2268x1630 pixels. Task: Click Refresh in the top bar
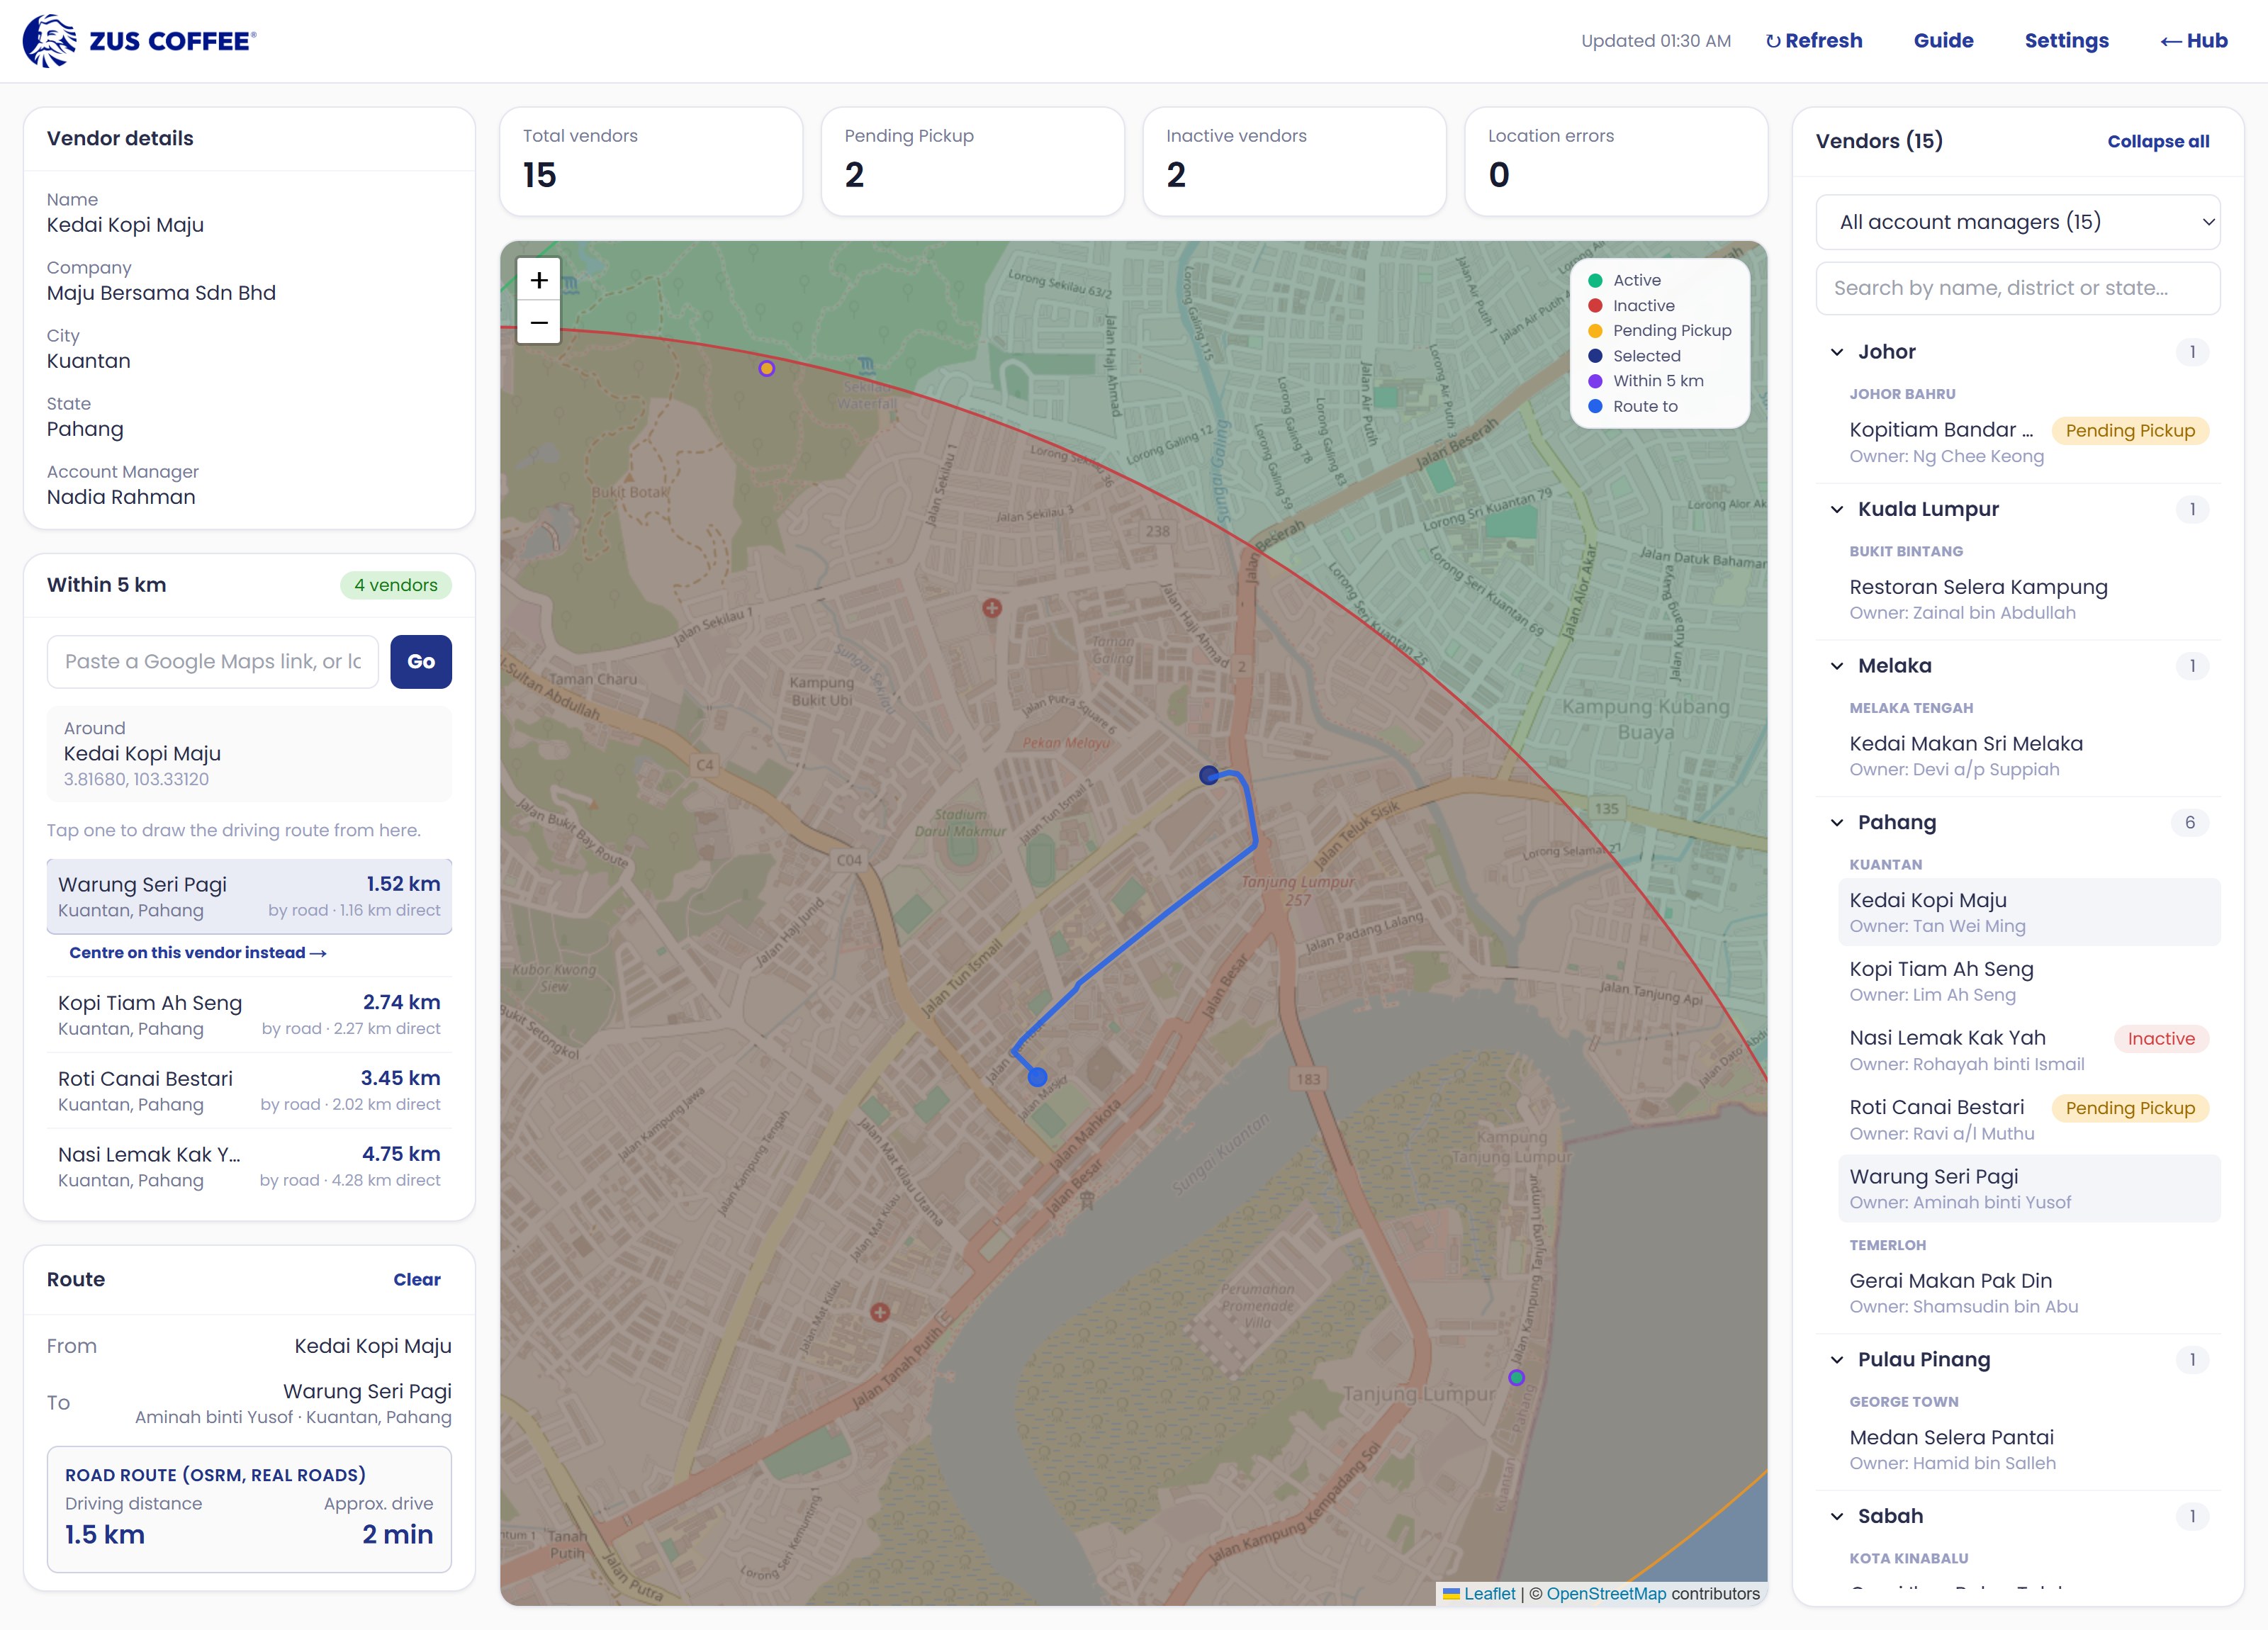point(1814,41)
